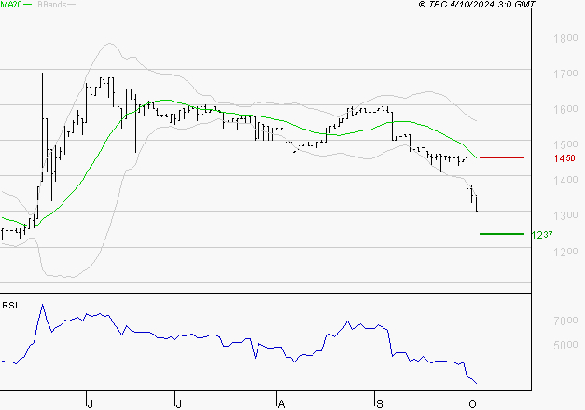Click the RSI panel label
585x410 pixels.
click(9, 306)
